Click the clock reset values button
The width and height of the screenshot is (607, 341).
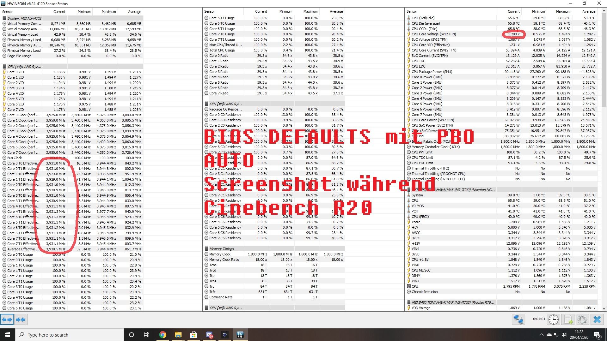(x=553, y=320)
